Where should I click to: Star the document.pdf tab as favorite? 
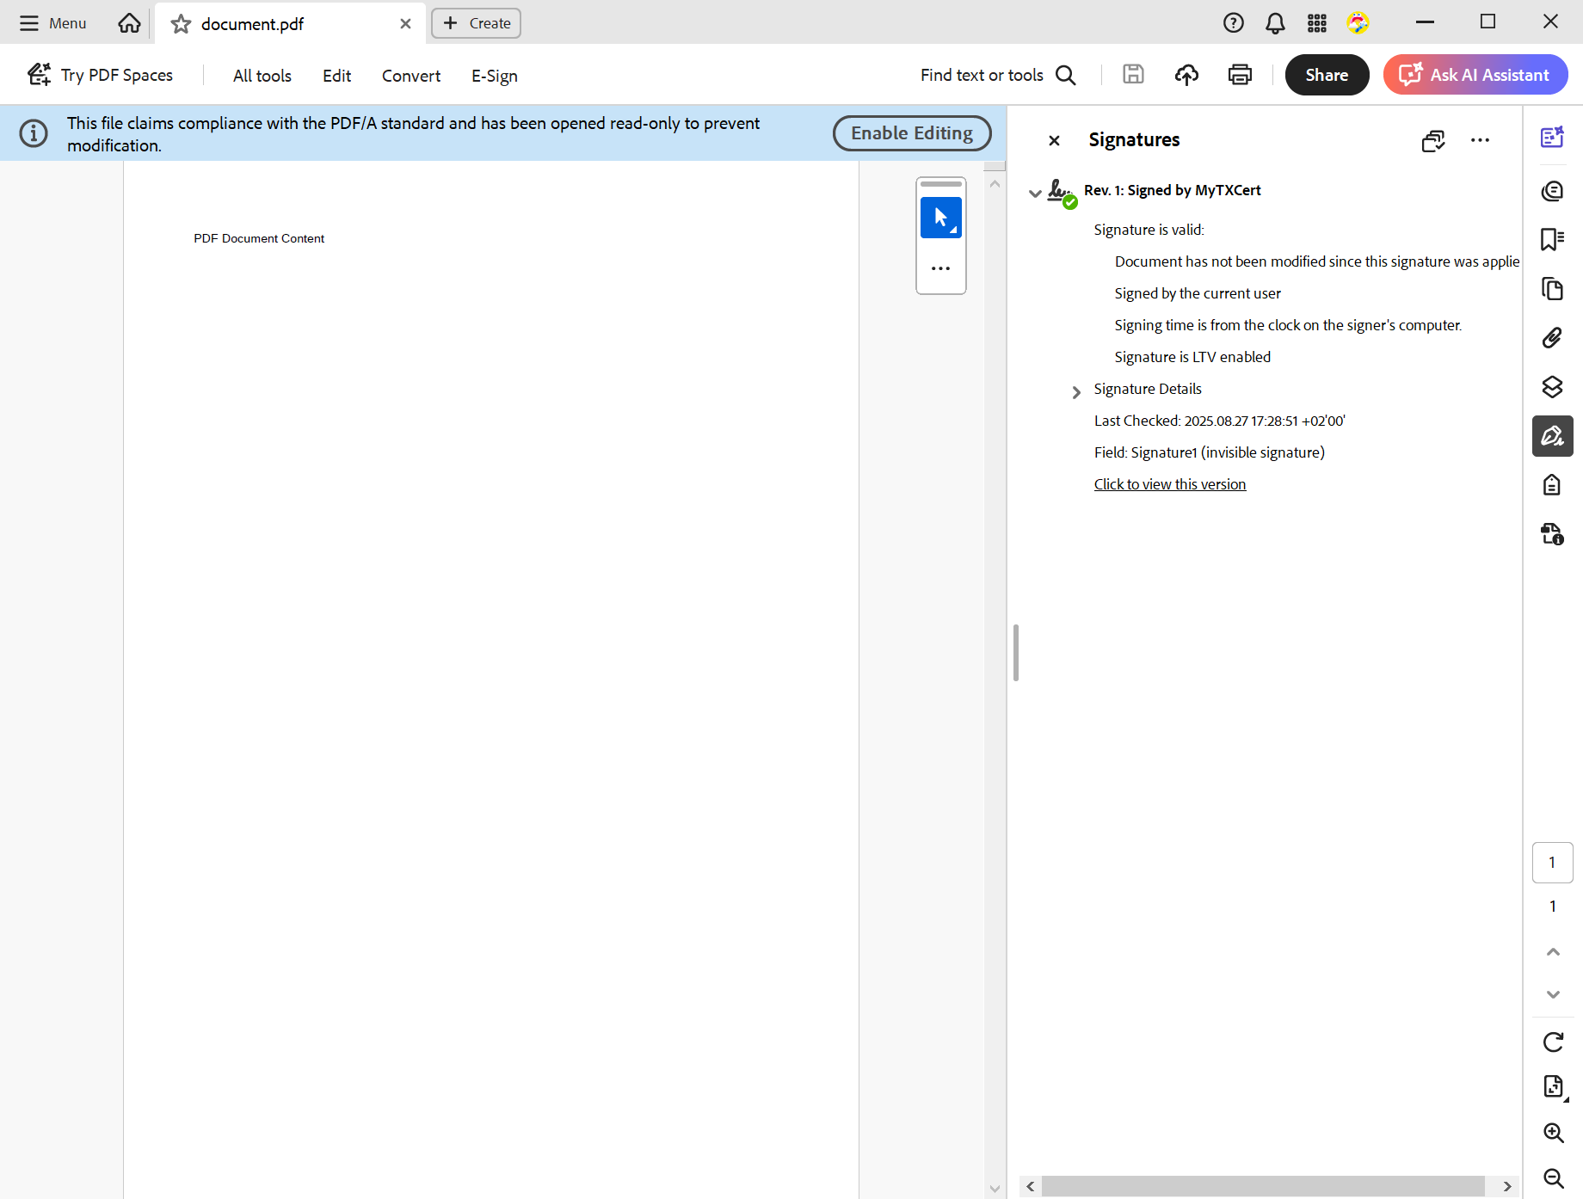pos(181,24)
